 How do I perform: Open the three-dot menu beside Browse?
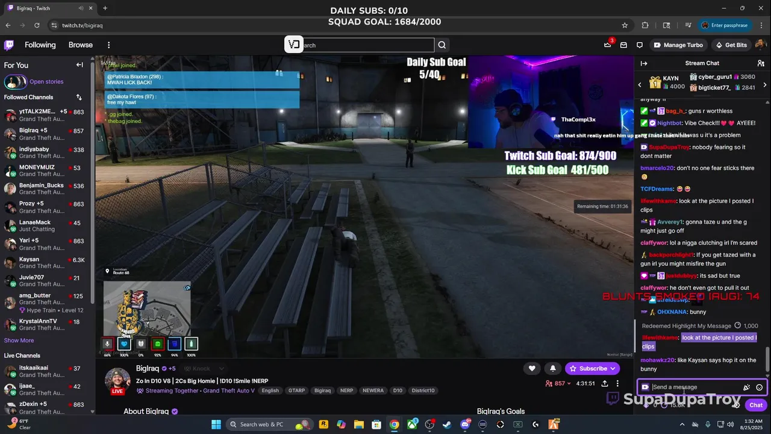point(108,45)
